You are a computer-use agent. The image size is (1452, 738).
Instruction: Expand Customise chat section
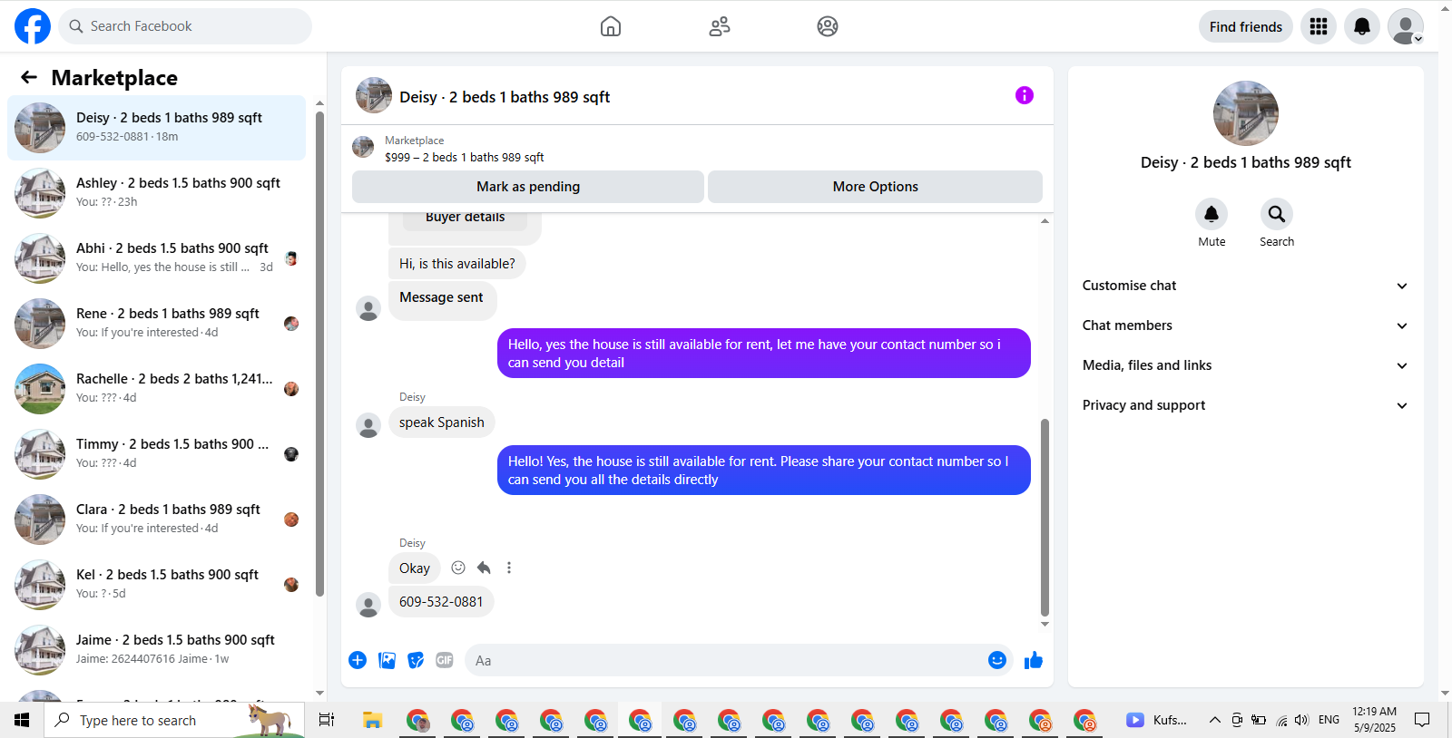point(1246,286)
